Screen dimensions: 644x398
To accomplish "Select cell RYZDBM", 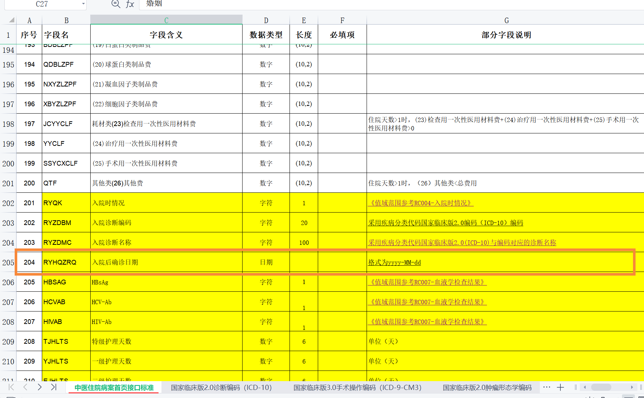I will [x=66, y=223].
